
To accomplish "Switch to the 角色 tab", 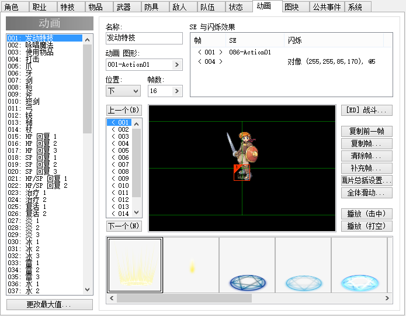I will coord(15,7).
